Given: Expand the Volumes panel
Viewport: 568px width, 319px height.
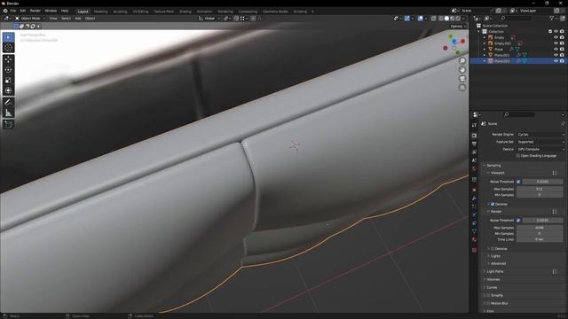Looking at the screenshot, I should (493, 280).
